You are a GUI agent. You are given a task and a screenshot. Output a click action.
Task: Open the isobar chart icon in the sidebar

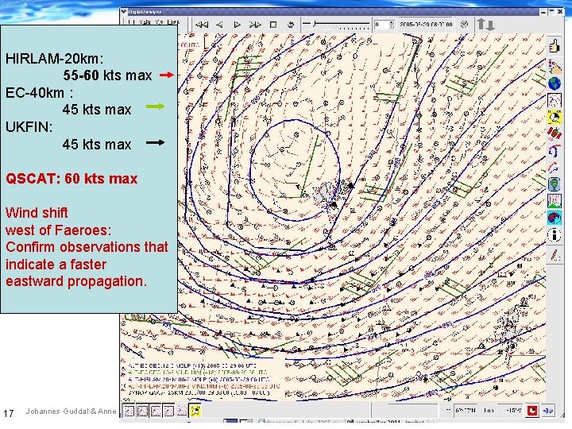click(555, 100)
